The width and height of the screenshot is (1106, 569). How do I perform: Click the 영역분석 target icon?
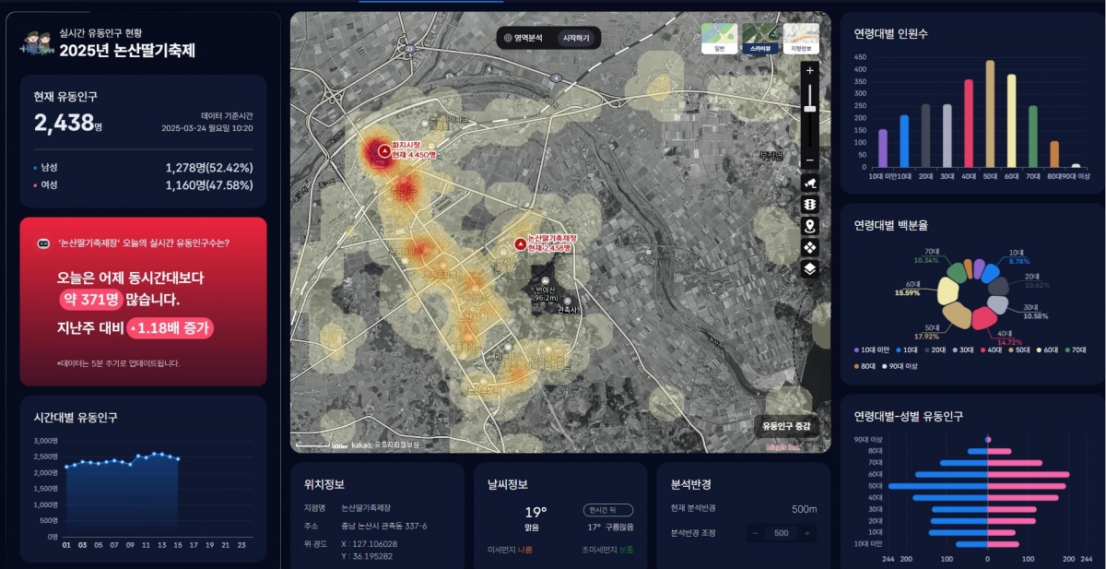click(x=507, y=38)
